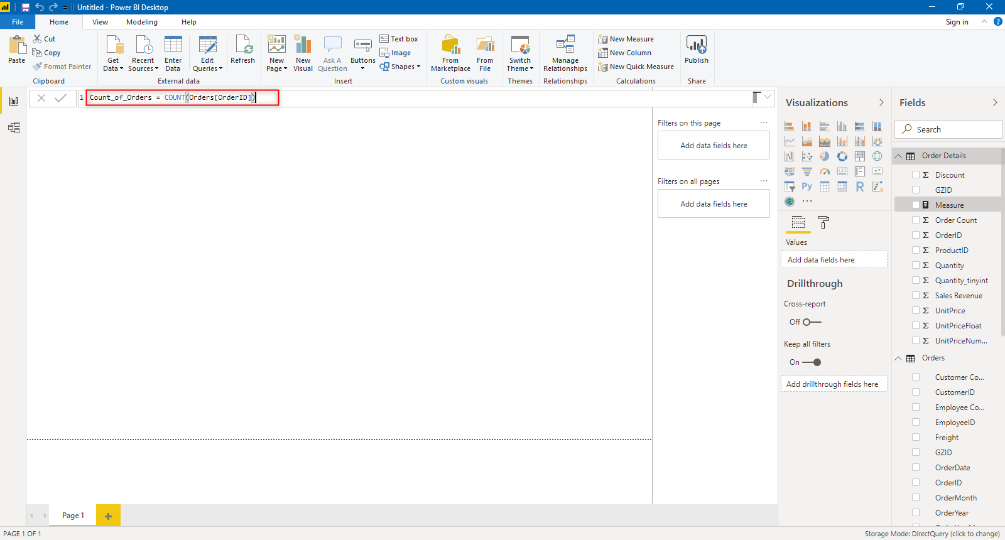1005x540 pixels.
Task: Choose the pie chart visual
Action: (825, 156)
